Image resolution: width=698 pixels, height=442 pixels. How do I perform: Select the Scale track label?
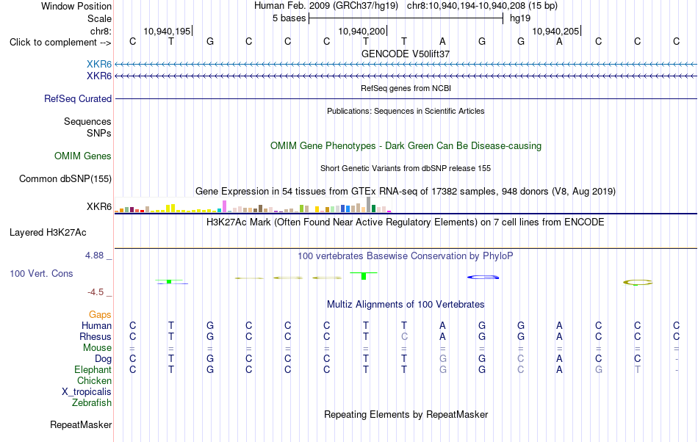99,18
